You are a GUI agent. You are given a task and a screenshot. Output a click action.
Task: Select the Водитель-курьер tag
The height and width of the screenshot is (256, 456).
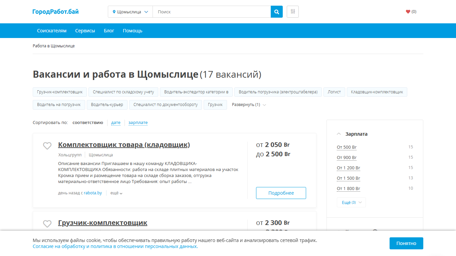pos(107,105)
